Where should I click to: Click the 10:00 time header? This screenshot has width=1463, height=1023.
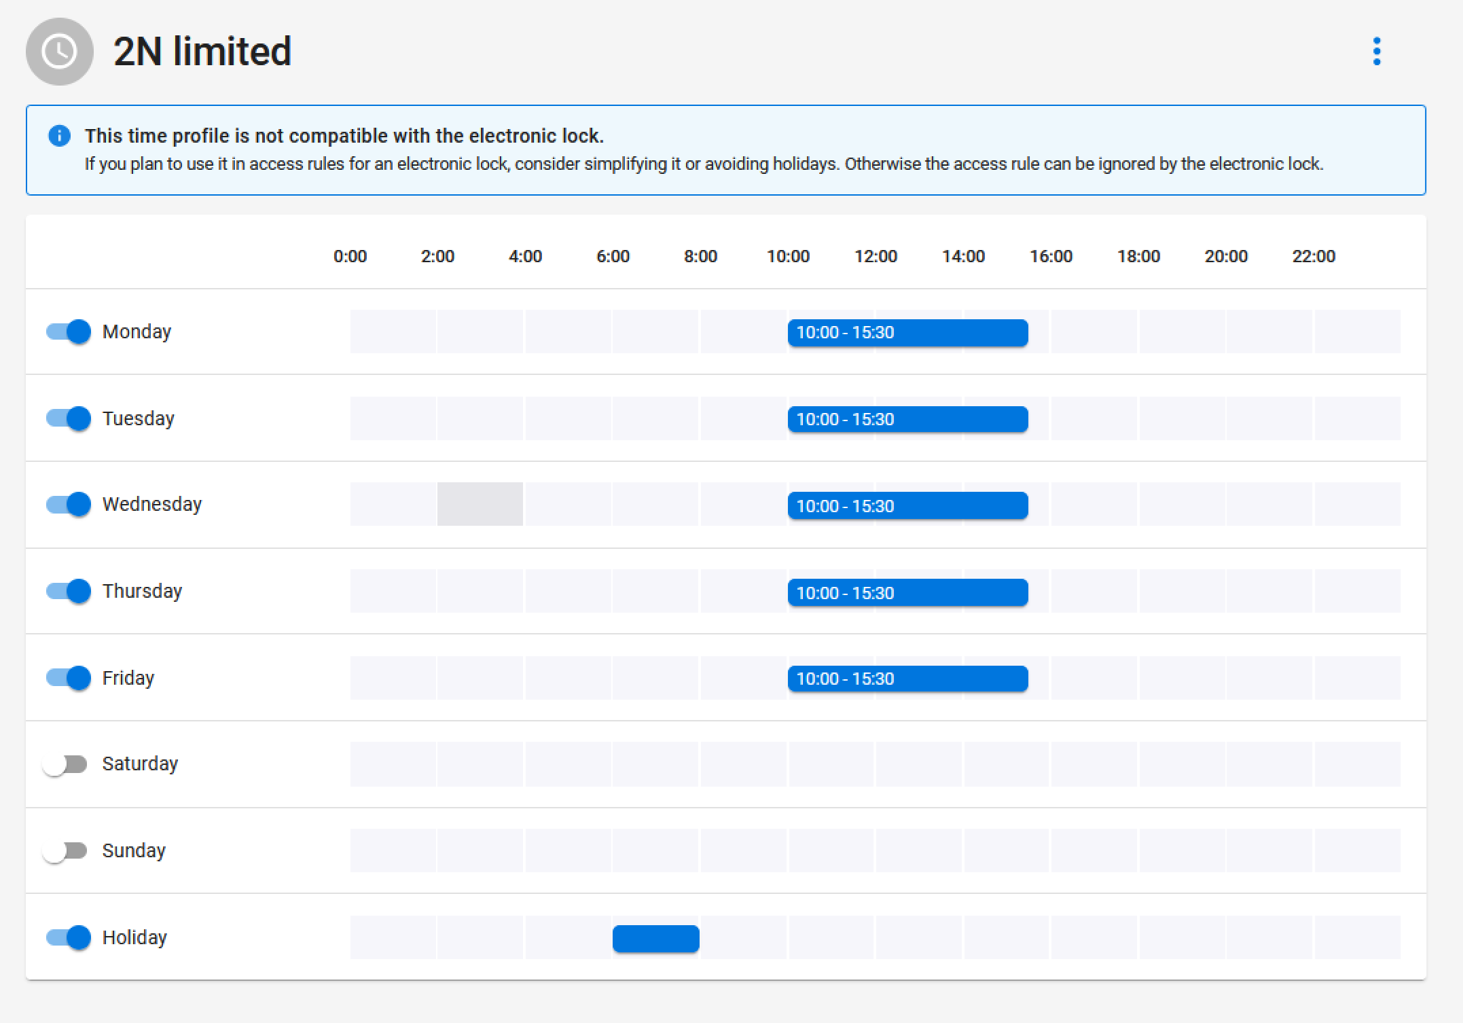coord(788,256)
